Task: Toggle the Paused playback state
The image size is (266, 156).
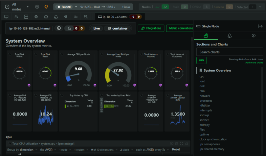Action: (64, 7)
